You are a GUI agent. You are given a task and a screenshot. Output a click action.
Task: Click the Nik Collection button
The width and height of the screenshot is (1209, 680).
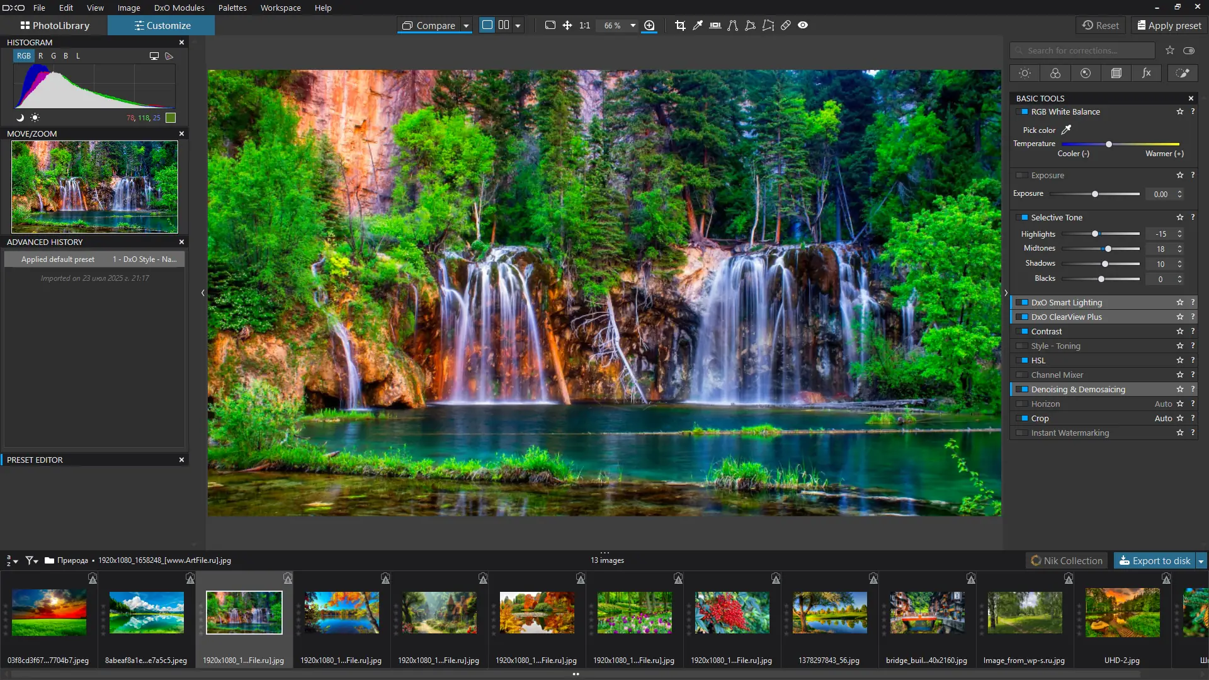(1067, 561)
